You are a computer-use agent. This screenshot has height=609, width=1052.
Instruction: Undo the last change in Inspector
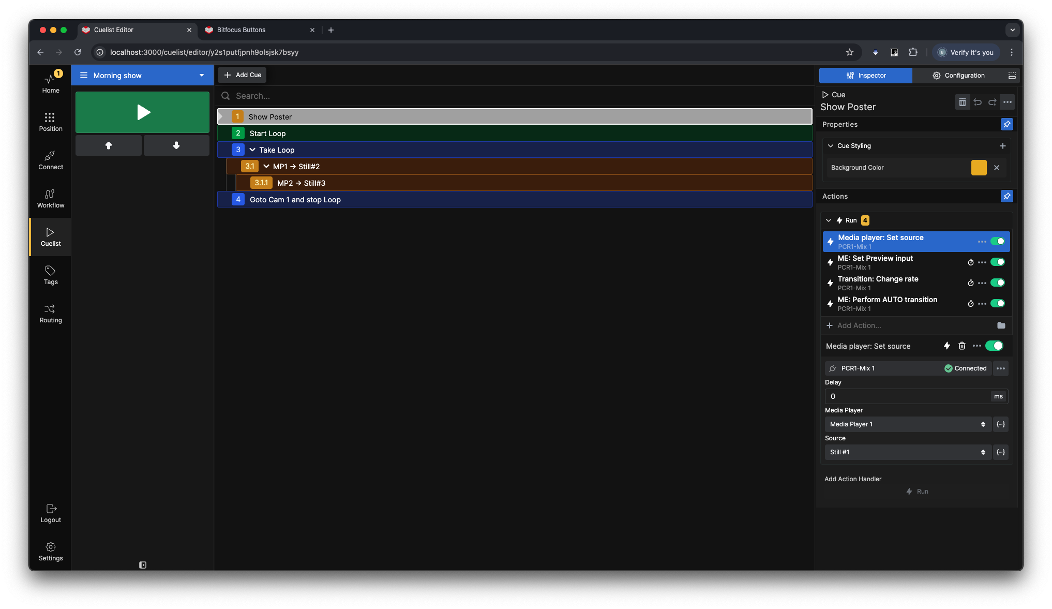[x=977, y=102]
